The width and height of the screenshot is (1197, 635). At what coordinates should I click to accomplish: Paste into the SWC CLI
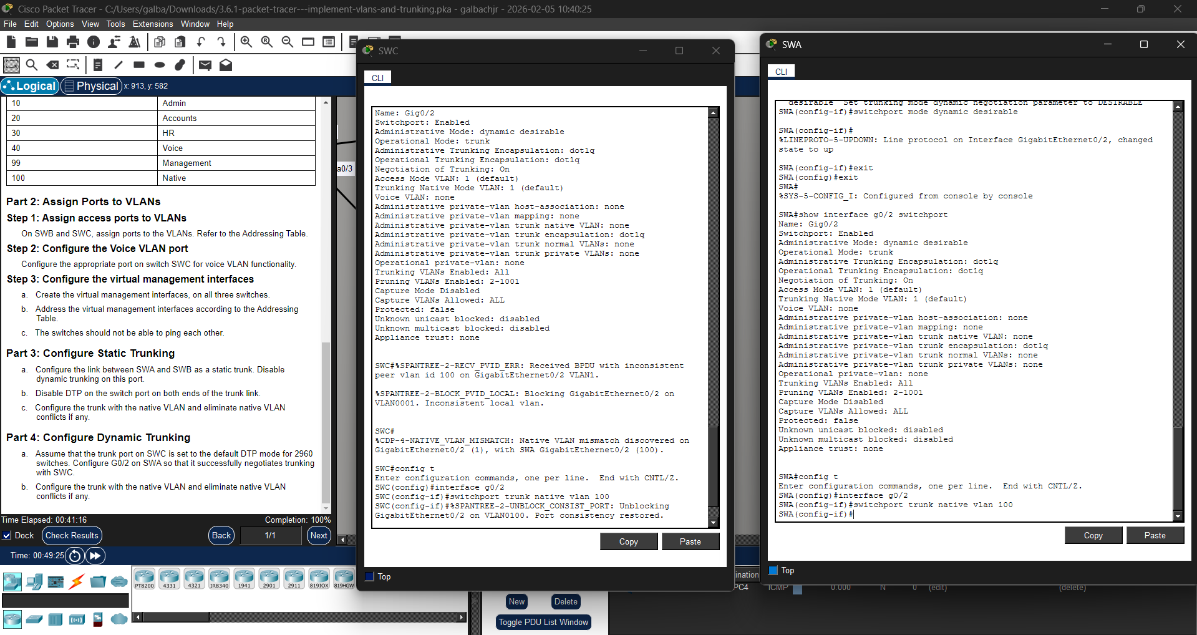click(x=691, y=541)
